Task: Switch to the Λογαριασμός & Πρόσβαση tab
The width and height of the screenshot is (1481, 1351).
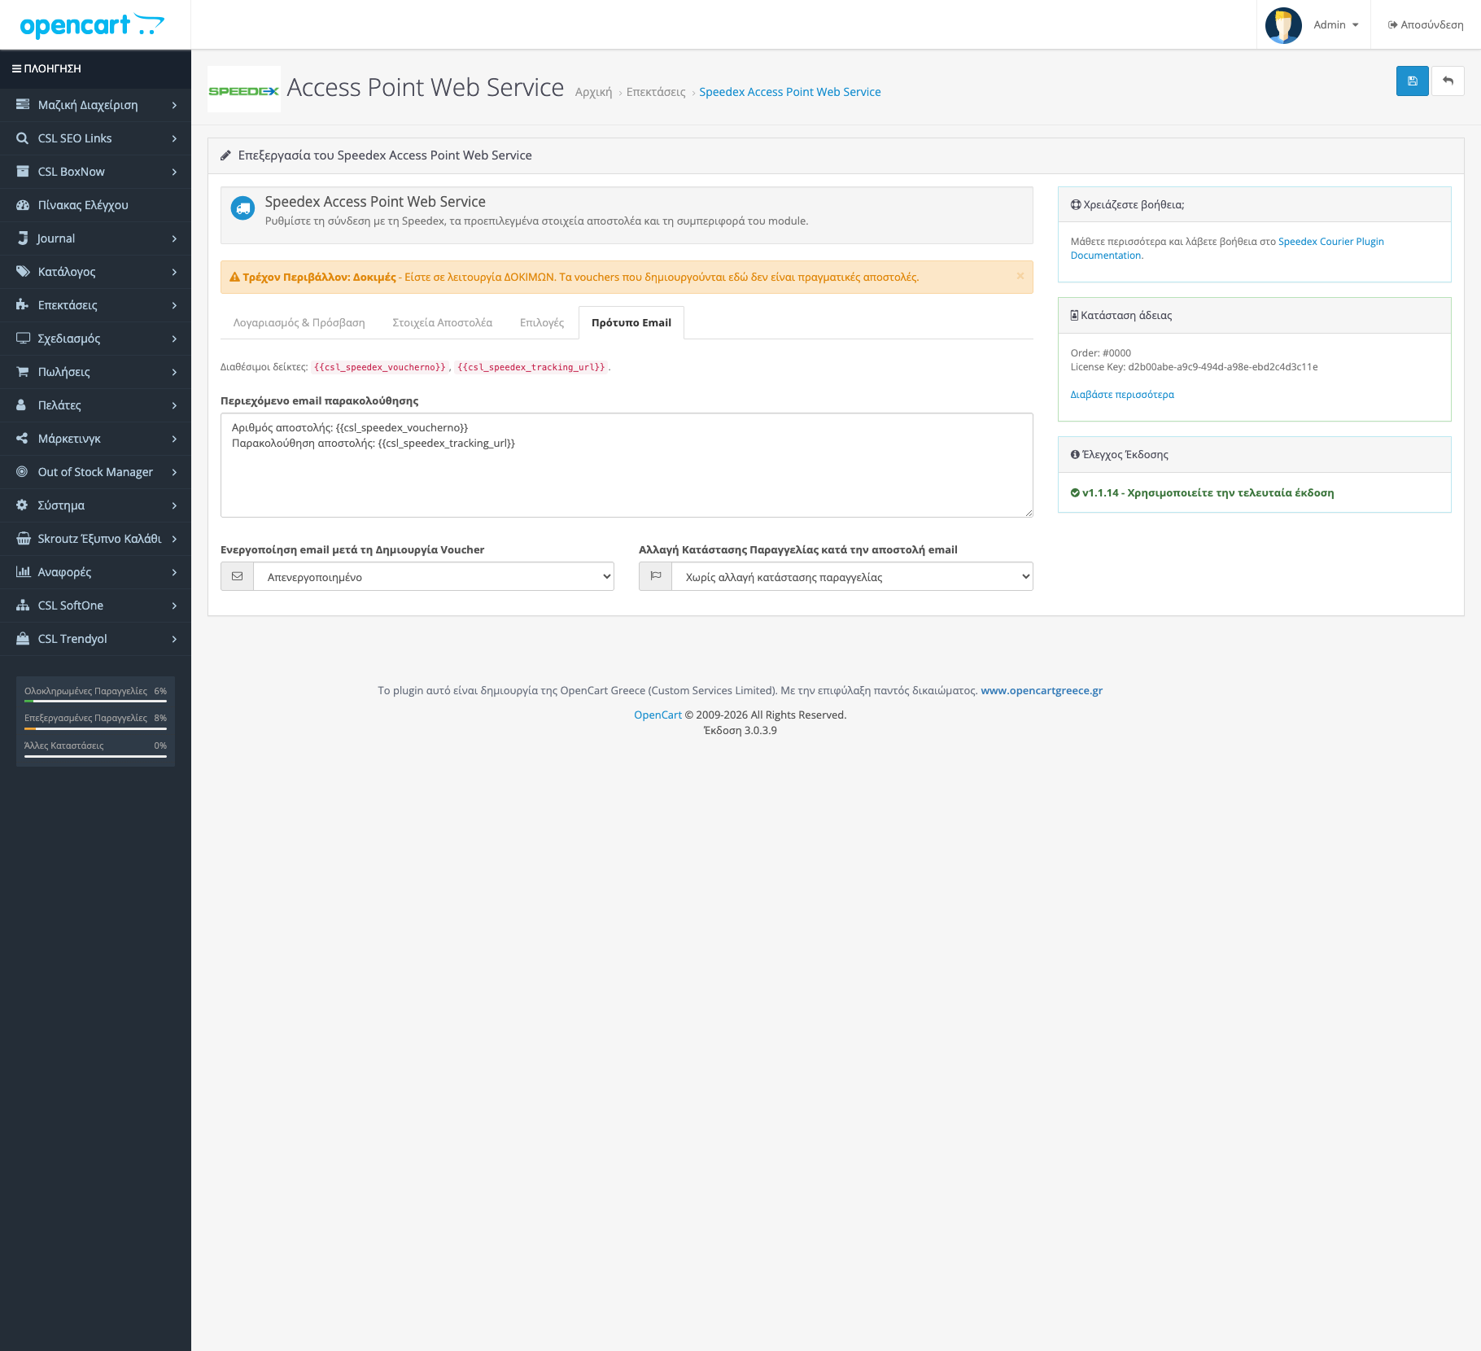Action: 299,323
